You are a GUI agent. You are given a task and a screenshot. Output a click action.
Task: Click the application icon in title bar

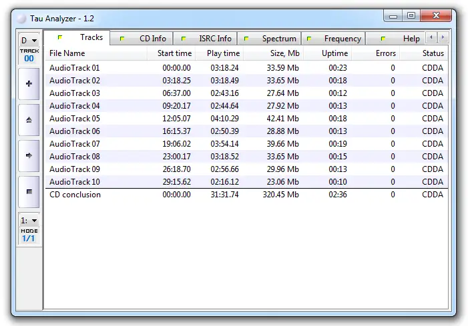pyautogui.click(x=21, y=19)
